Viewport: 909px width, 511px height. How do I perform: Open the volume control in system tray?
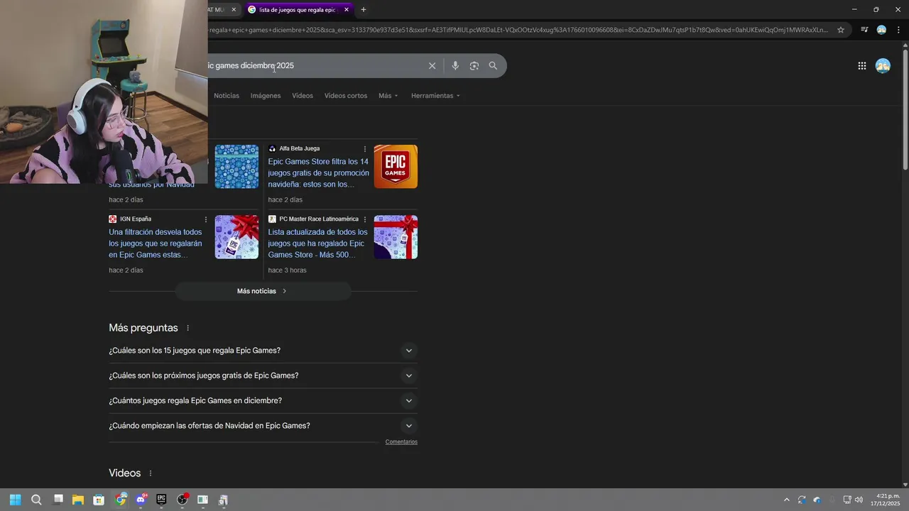(859, 500)
